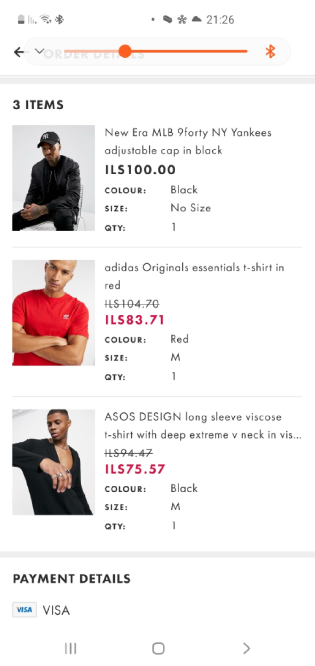
Task: Open New Era MLB 9forty cap title
Action: pyautogui.click(x=188, y=141)
